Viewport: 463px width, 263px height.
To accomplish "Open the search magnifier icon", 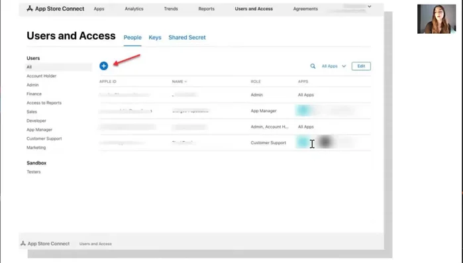I will pyautogui.click(x=313, y=66).
